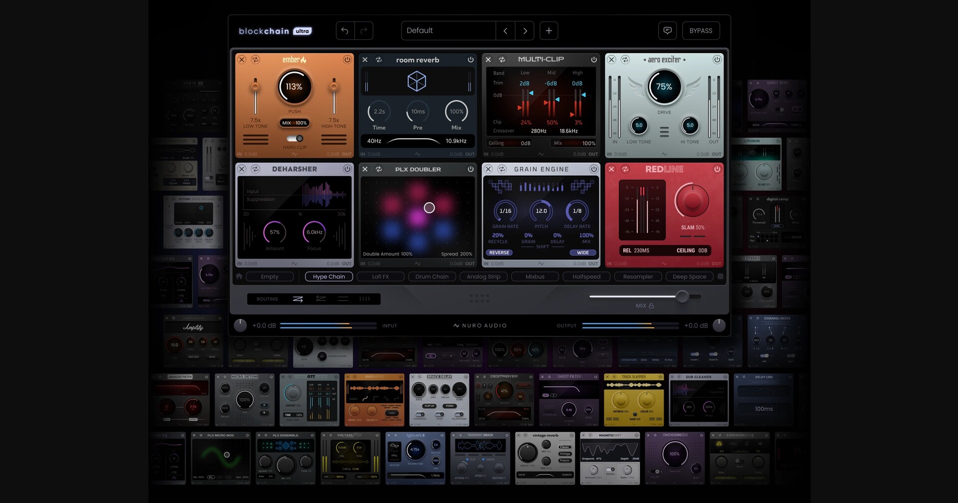Open the feedback comment icon near BYPASS

[667, 30]
